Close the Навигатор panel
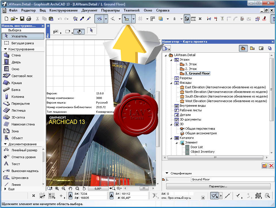This screenshot has width=276, height=208. pos(273,42)
